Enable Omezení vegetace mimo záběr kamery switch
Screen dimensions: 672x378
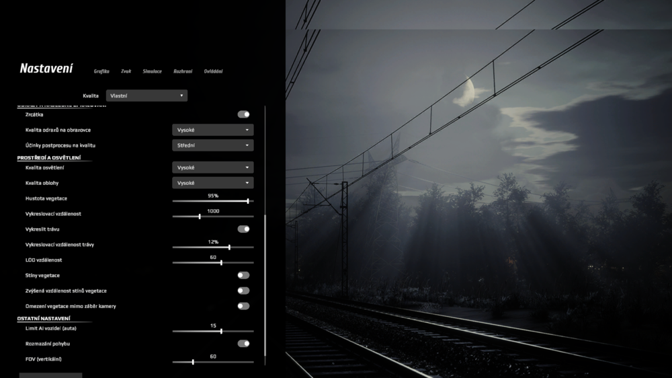(x=243, y=306)
